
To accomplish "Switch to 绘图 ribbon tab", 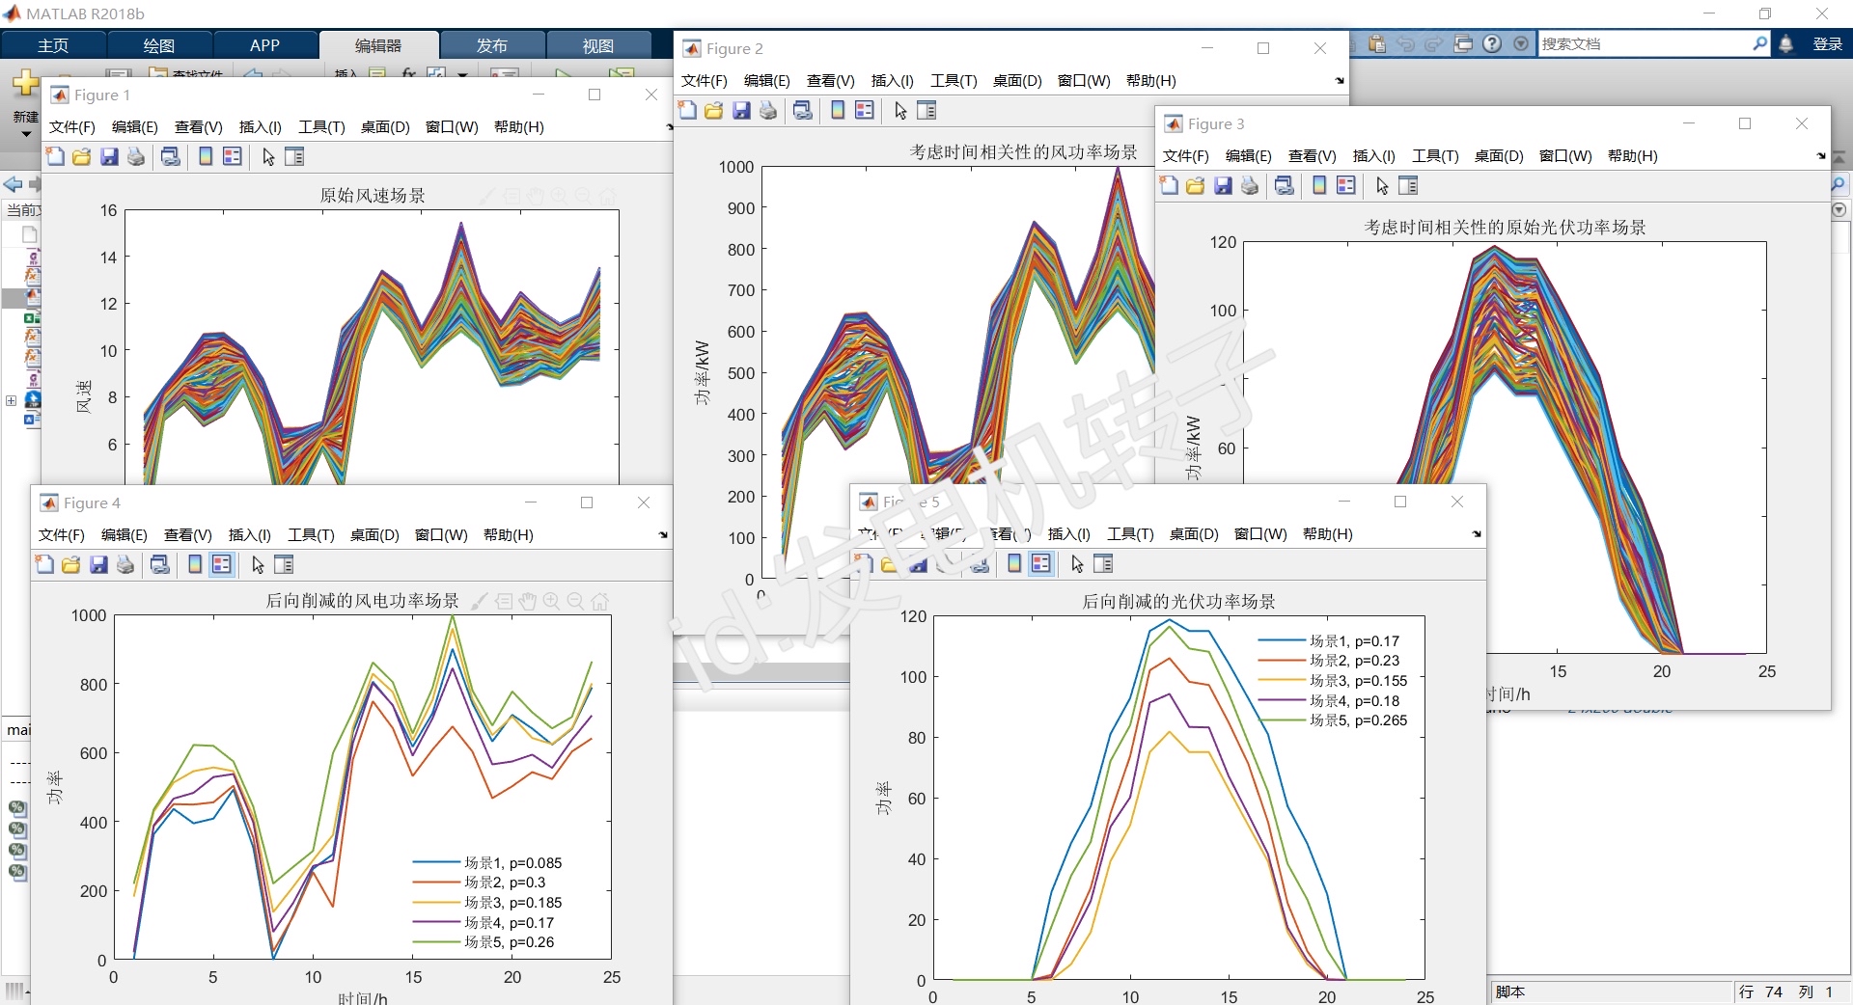I will (x=159, y=45).
